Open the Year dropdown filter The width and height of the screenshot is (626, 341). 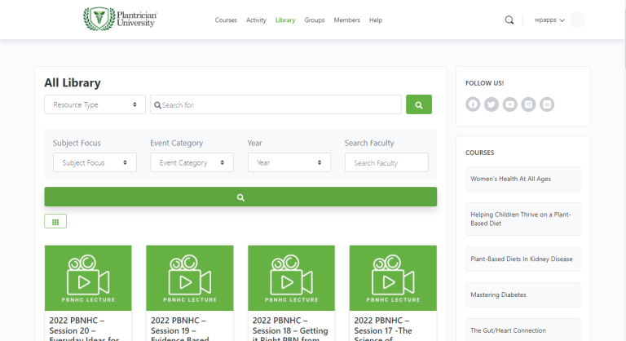[289, 162]
